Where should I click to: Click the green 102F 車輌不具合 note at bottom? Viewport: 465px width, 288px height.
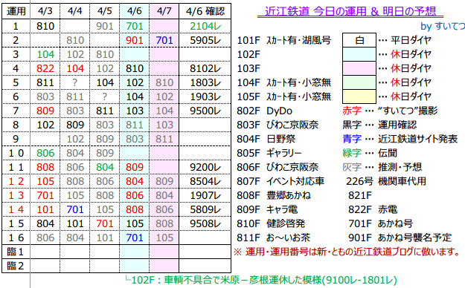tap(261, 280)
